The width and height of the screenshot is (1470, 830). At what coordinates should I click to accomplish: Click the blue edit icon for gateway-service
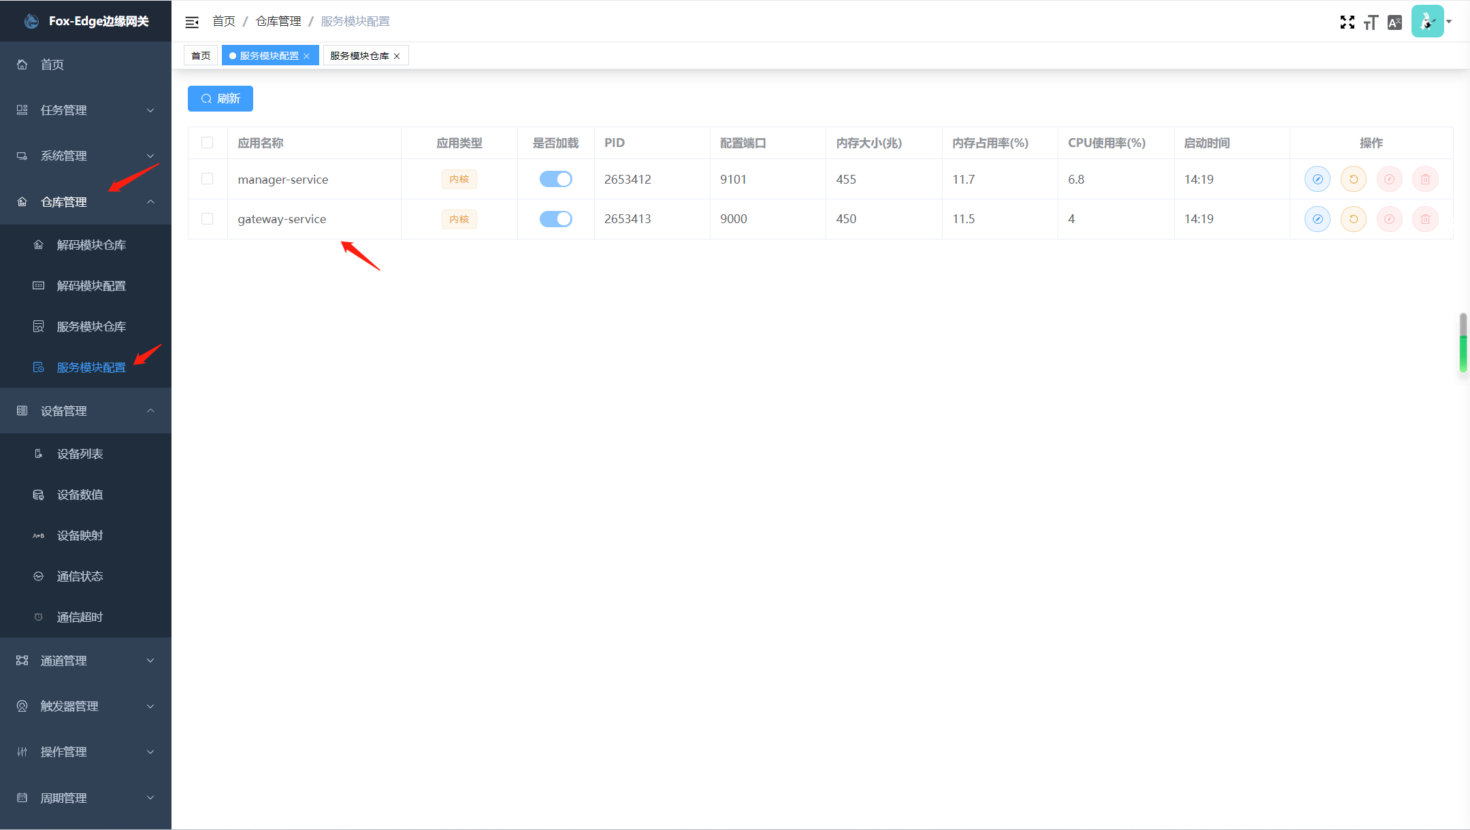(x=1318, y=219)
